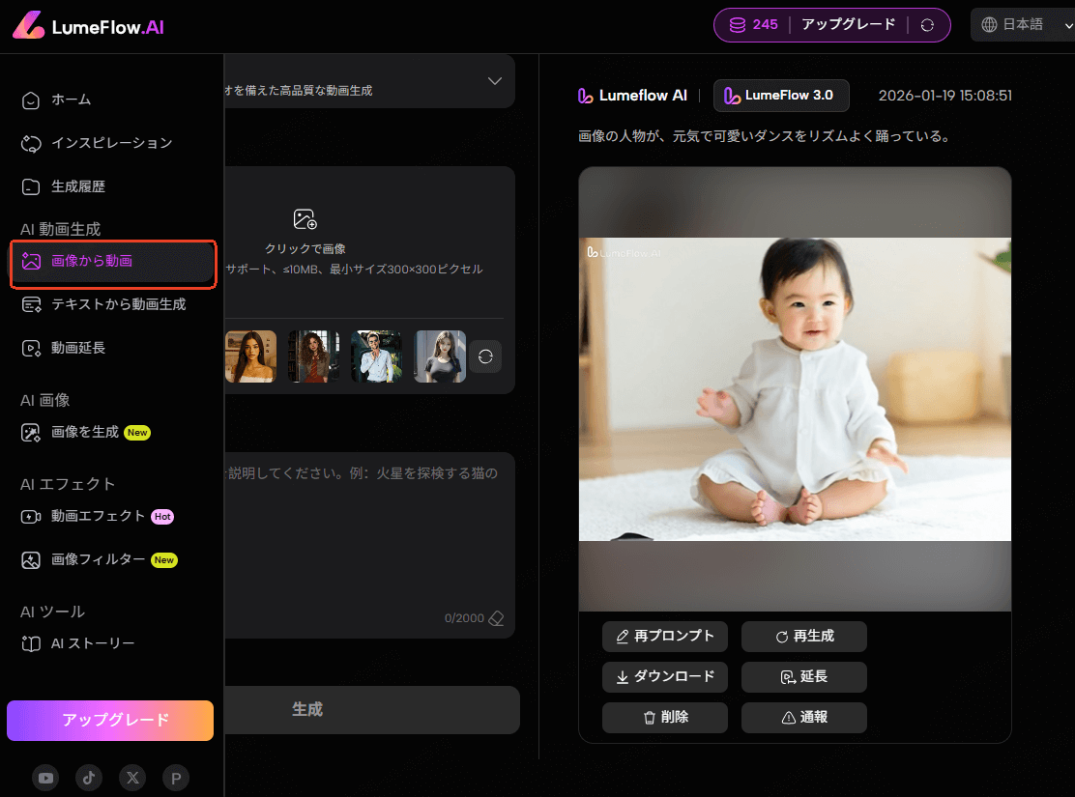View 生成履歴 via its sidebar icon
Screen dimensions: 1075x797
click(x=30, y=185)
